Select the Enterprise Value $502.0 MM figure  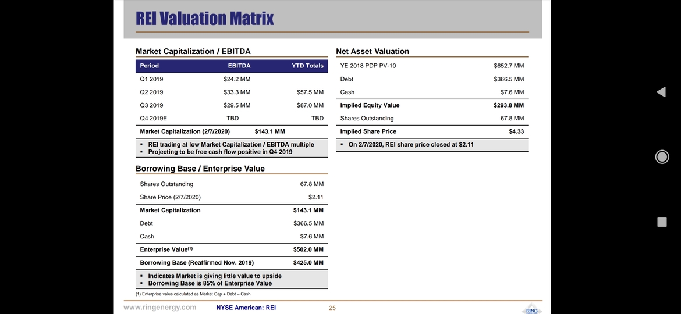tap(308, 249)
